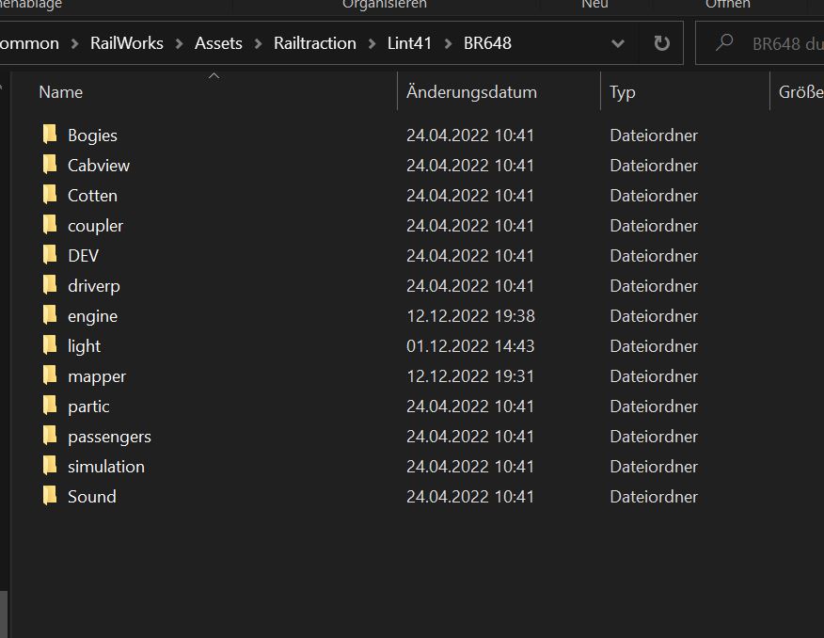Expand the chevron after Railtraction breadcrumb
The height and width of the screenshot is (638, 824).
372,43
